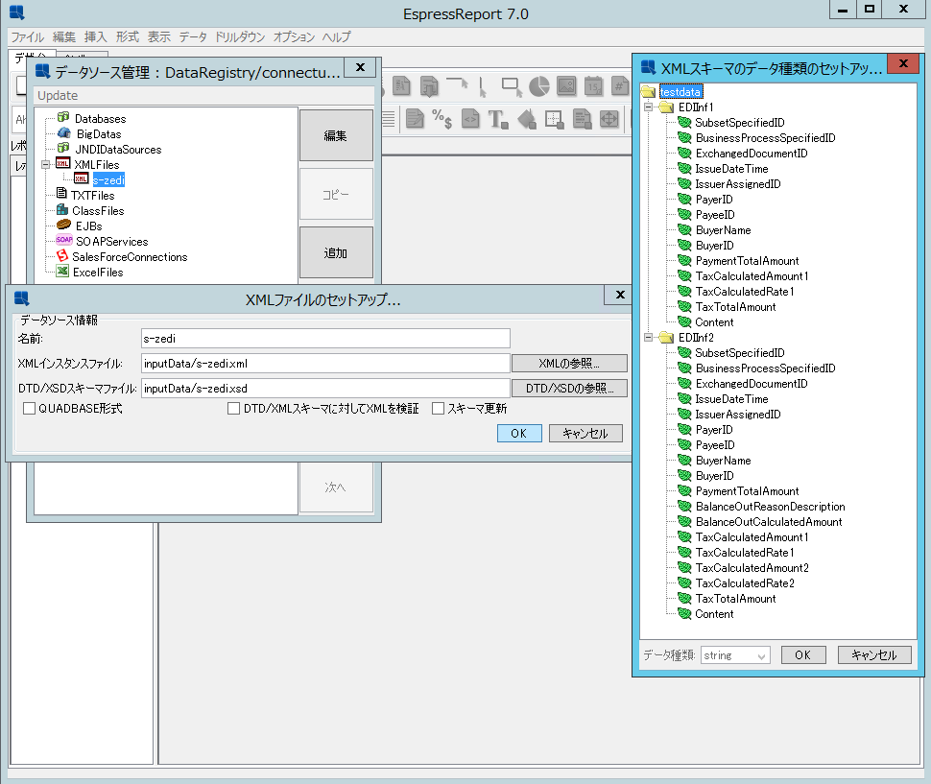Open the 表示 menu
This screenshot has height=784, width=931.
[x=159, y=36]
